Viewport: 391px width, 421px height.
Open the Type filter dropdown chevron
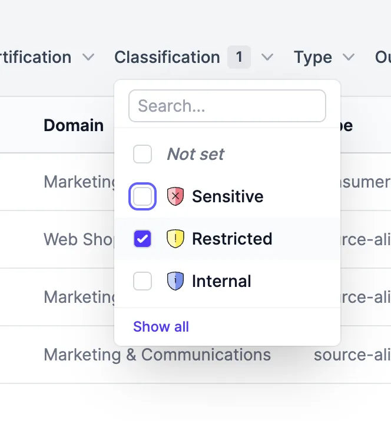[348, 57]
